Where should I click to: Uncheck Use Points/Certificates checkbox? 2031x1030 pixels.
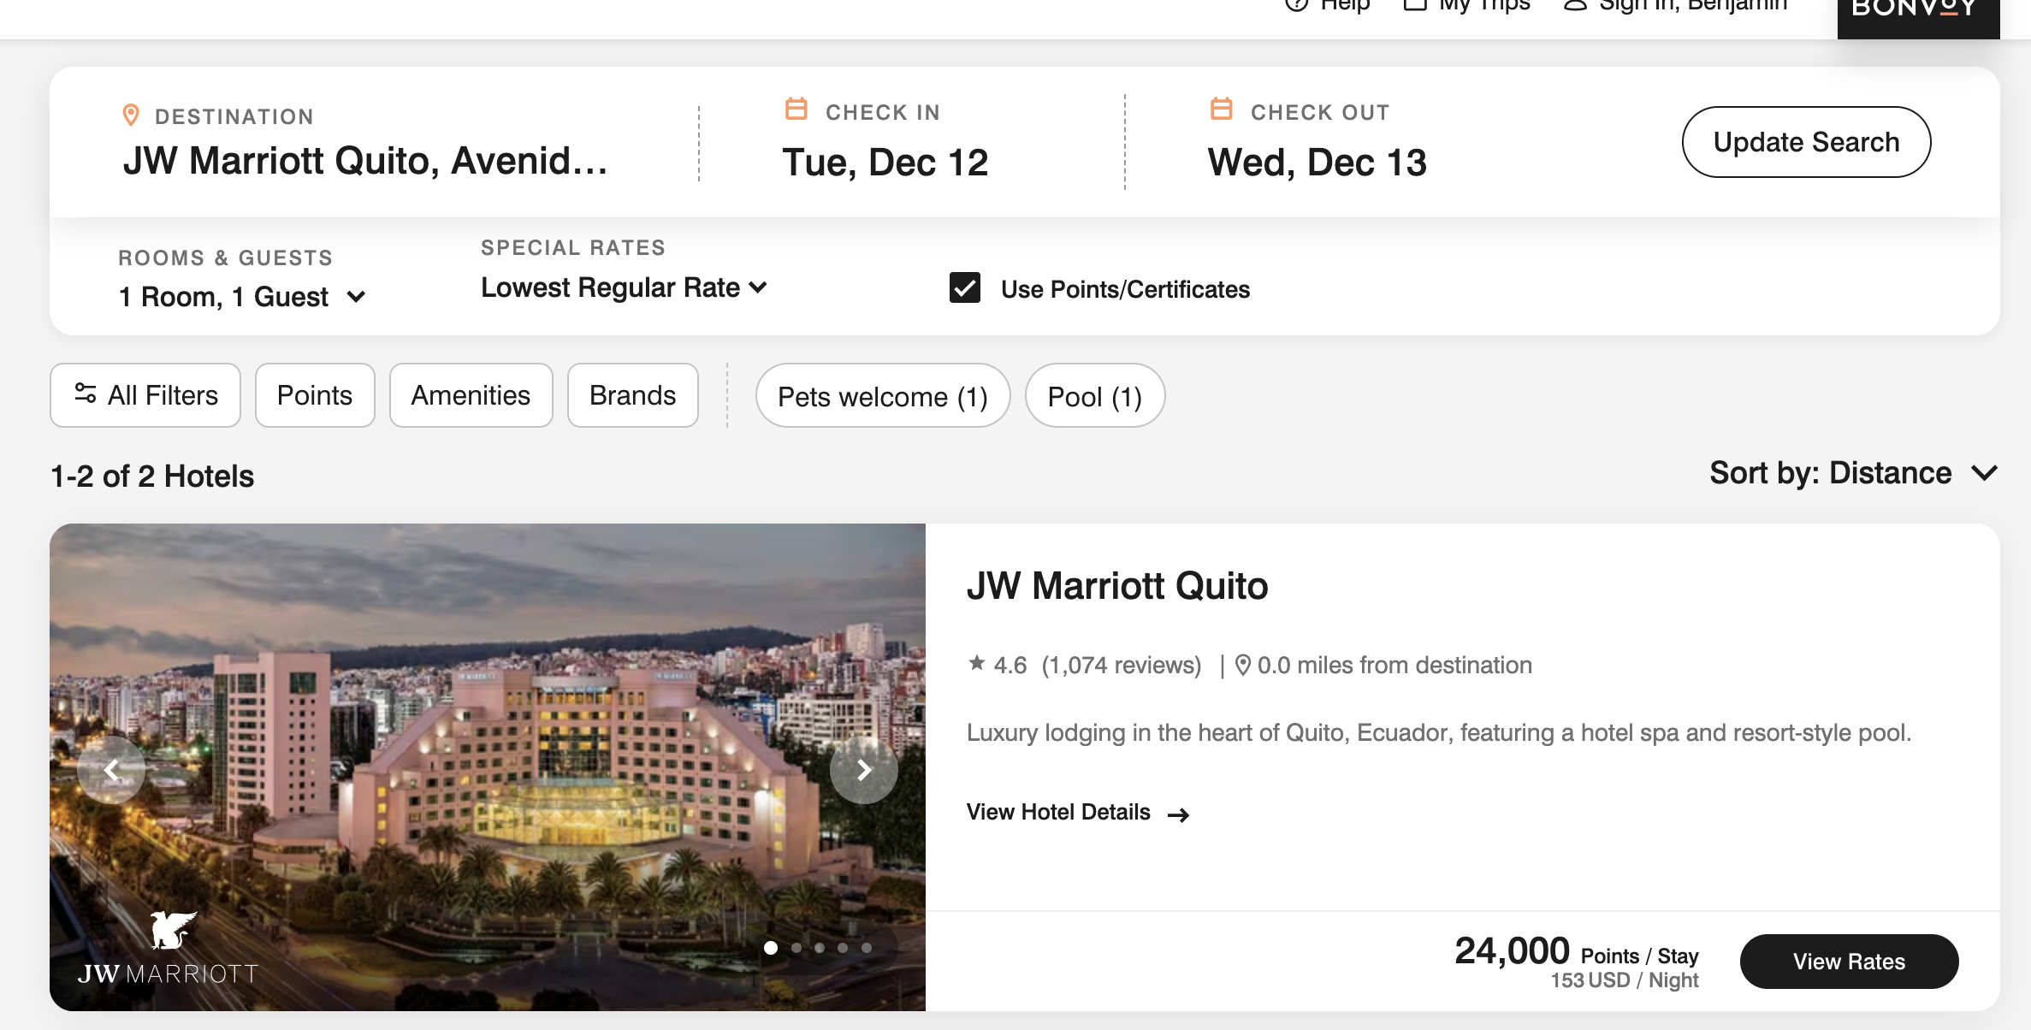point(965,287)
